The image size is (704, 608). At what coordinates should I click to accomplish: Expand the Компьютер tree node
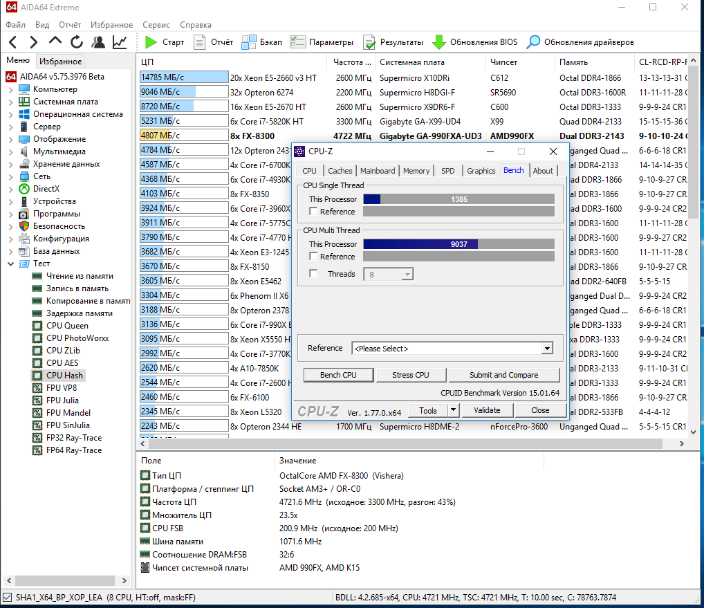pos(11,89)
